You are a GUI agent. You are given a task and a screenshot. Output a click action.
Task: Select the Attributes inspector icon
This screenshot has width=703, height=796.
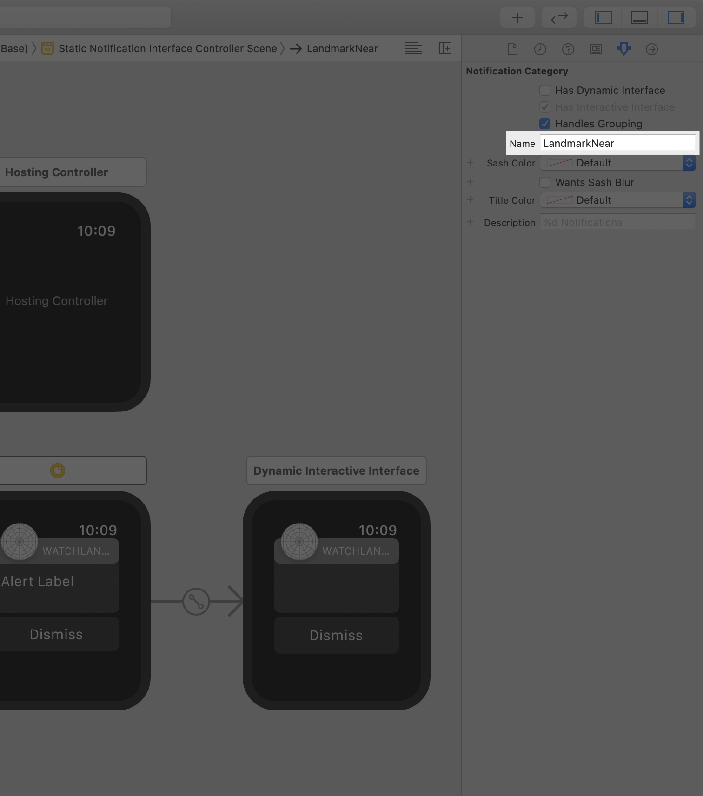(x=624, y=49)
